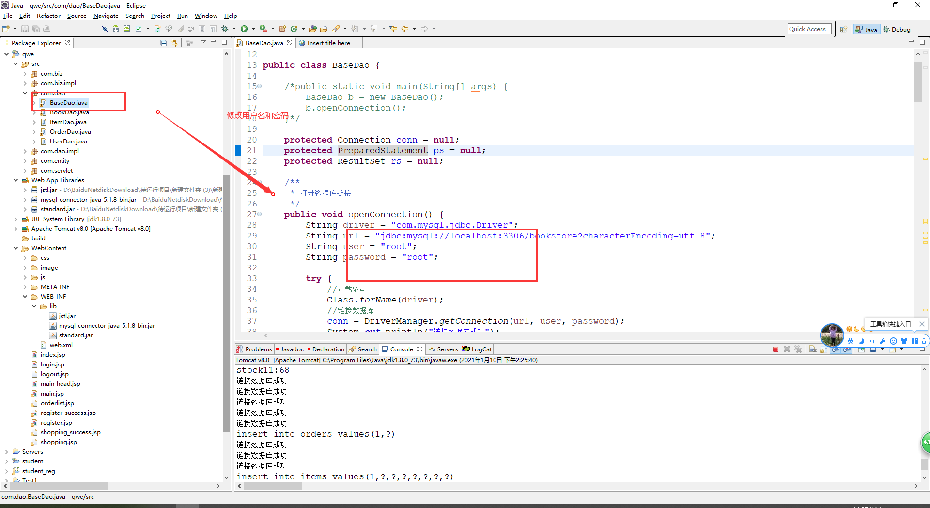Select the Java perspective button
The width and height of the screenshot is (930, 508).
coord(866,29)
